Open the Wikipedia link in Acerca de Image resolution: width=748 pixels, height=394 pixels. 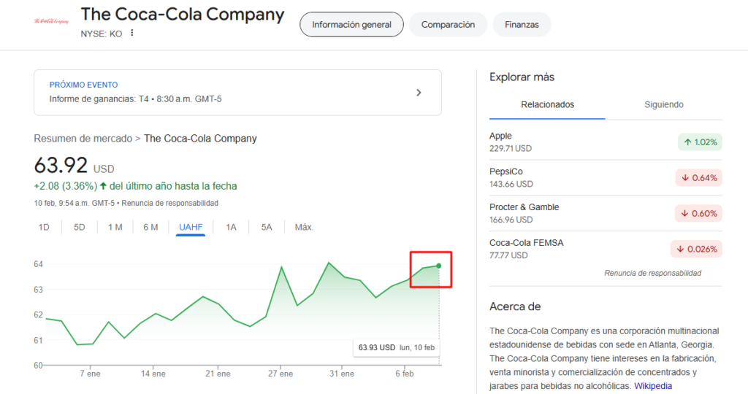(x=653, y=386)
